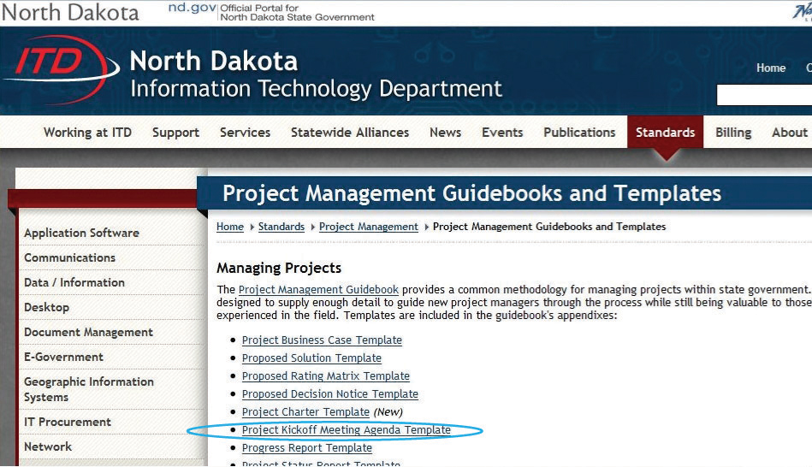Go to the Events section
812x467 pixels.
(502, 133)
